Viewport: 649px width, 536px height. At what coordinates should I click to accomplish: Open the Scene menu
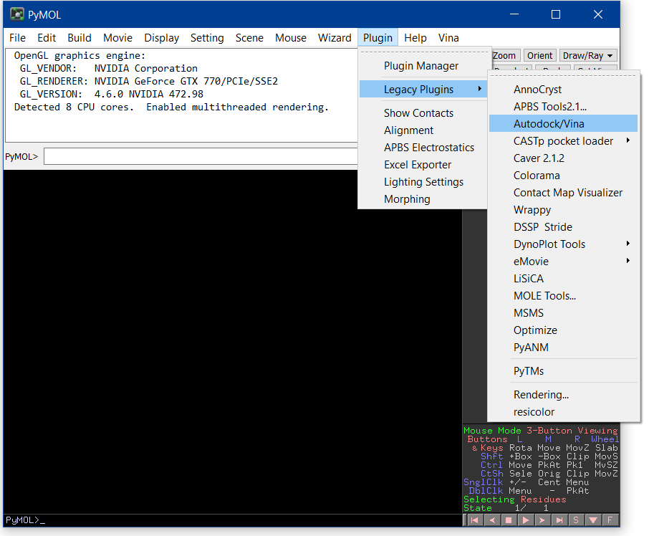249,38
